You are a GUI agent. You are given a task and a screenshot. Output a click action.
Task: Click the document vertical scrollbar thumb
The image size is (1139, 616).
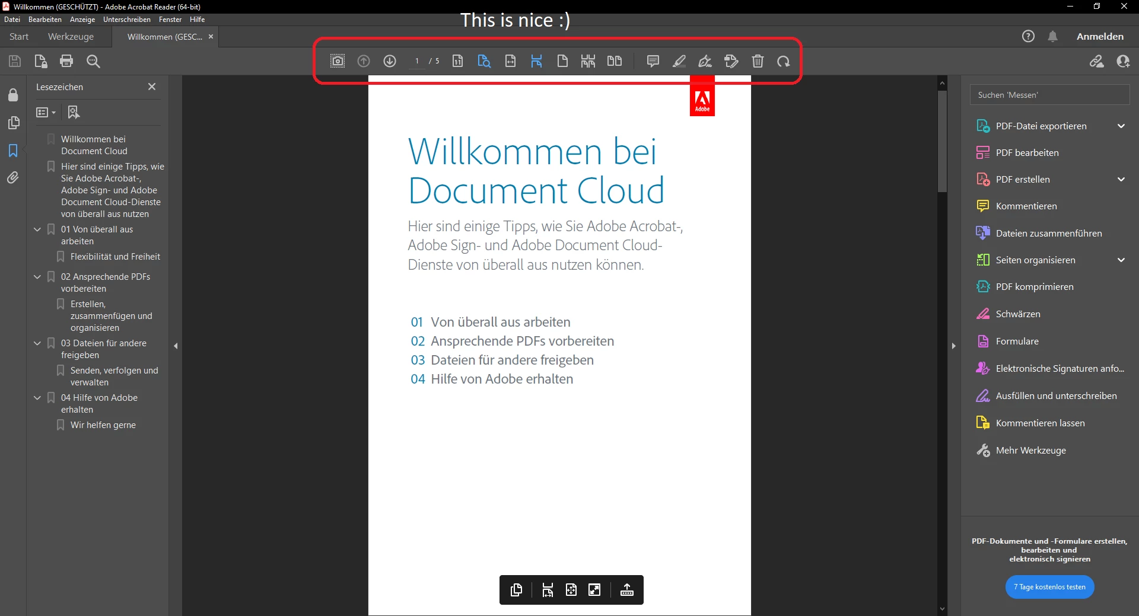pyautogui.click(x=942, y=141)
